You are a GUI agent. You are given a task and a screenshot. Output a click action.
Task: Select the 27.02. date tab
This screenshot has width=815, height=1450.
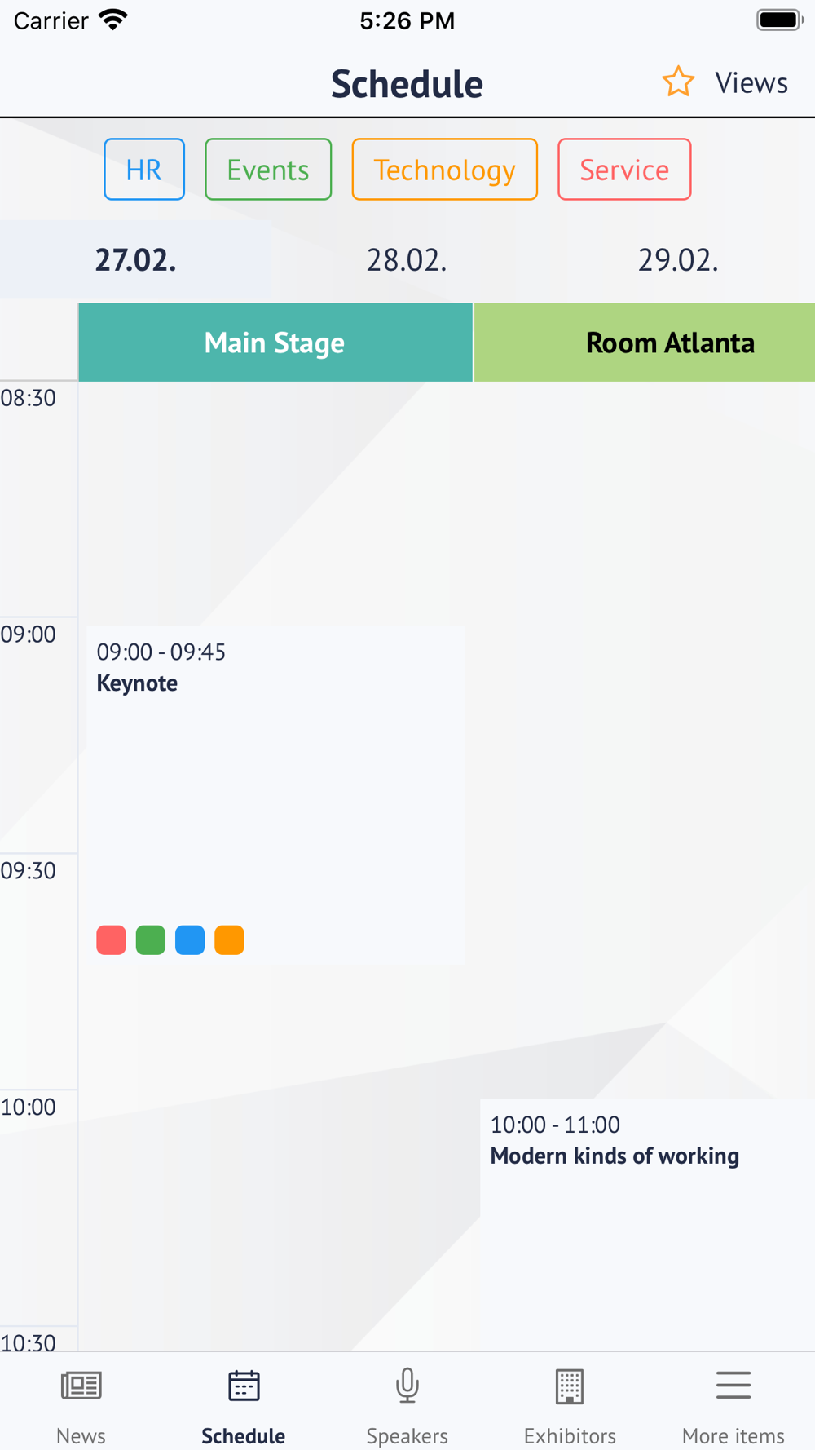point(135,260)
